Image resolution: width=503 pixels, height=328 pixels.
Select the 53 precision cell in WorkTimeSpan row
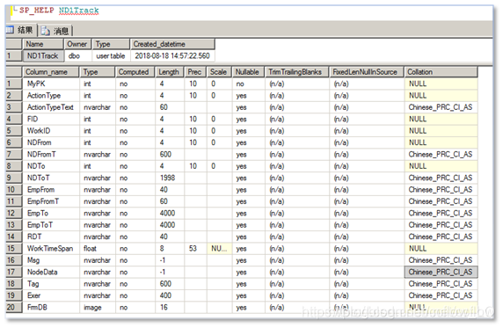point(195,248)
